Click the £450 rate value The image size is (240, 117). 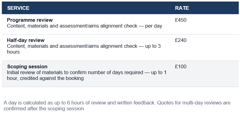(x=181, y=20)
